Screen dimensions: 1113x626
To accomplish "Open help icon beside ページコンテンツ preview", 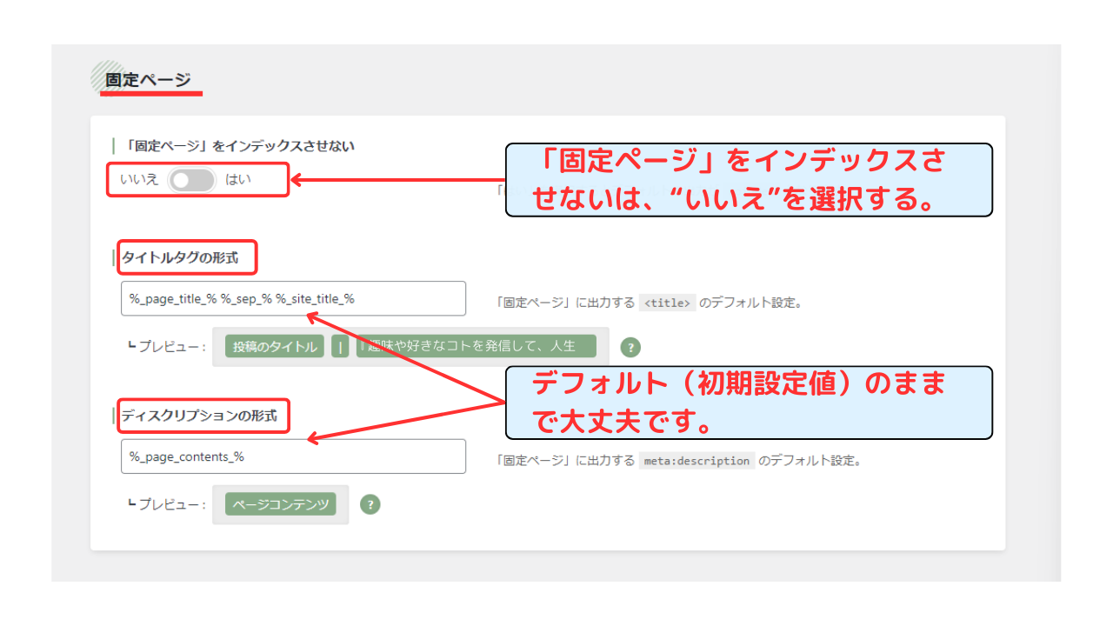I will coord(370,504).
